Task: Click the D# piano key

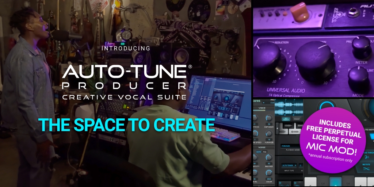Action: (x=348, y=181)
